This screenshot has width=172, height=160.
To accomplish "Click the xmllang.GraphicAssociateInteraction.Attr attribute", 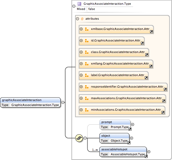I will [120, 64].
